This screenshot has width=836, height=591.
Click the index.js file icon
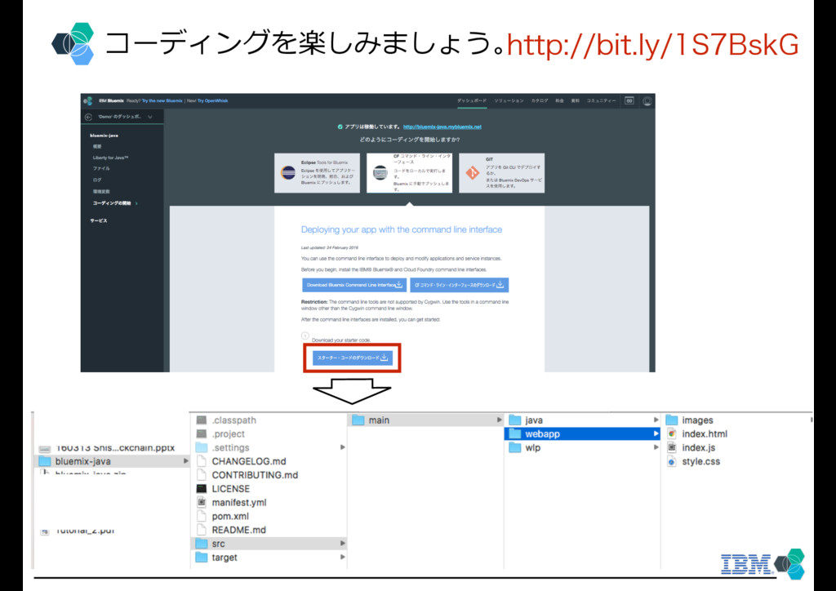[x=672, y=447]
